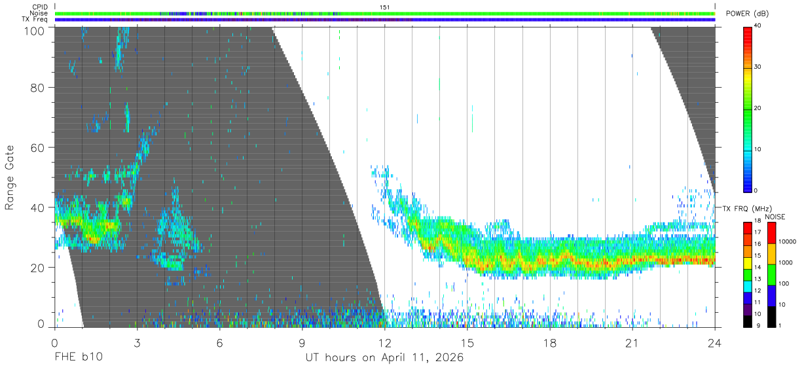Click the '1' tick on the noise scale

click(x=780, y=326)
